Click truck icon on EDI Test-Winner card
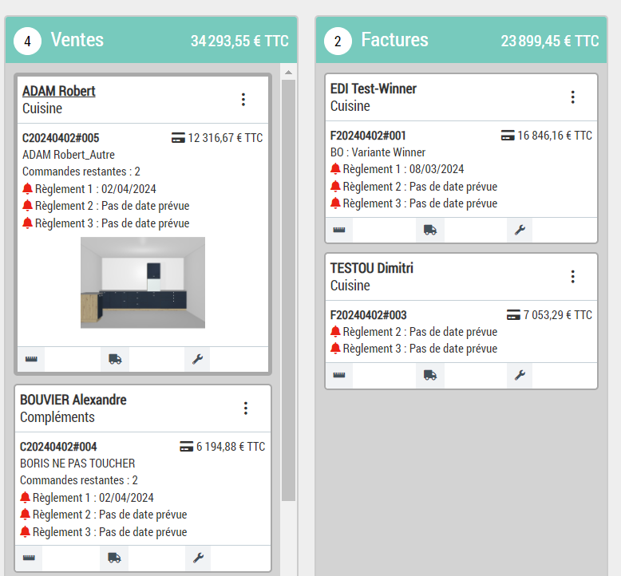 [430, 231]
